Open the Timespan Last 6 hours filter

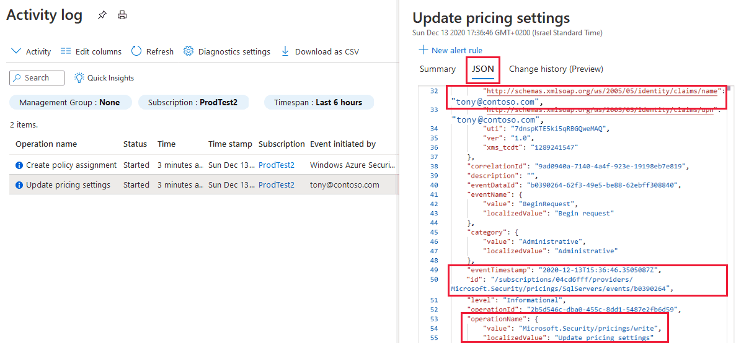[317, 102]
